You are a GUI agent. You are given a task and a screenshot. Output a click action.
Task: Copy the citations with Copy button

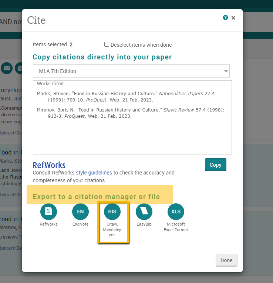click(x=216, y=164)
